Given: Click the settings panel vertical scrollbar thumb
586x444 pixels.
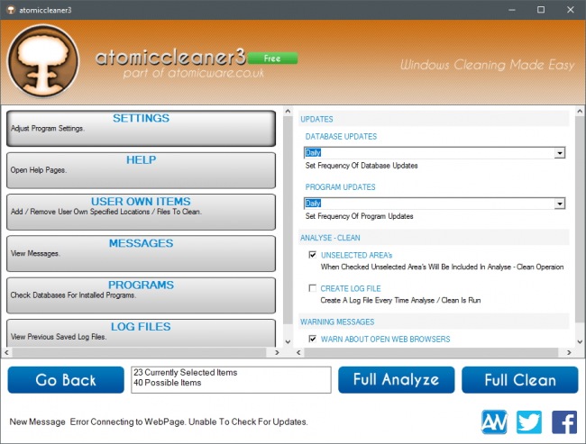Looking at the screenshot, I should tap(580, 221).
